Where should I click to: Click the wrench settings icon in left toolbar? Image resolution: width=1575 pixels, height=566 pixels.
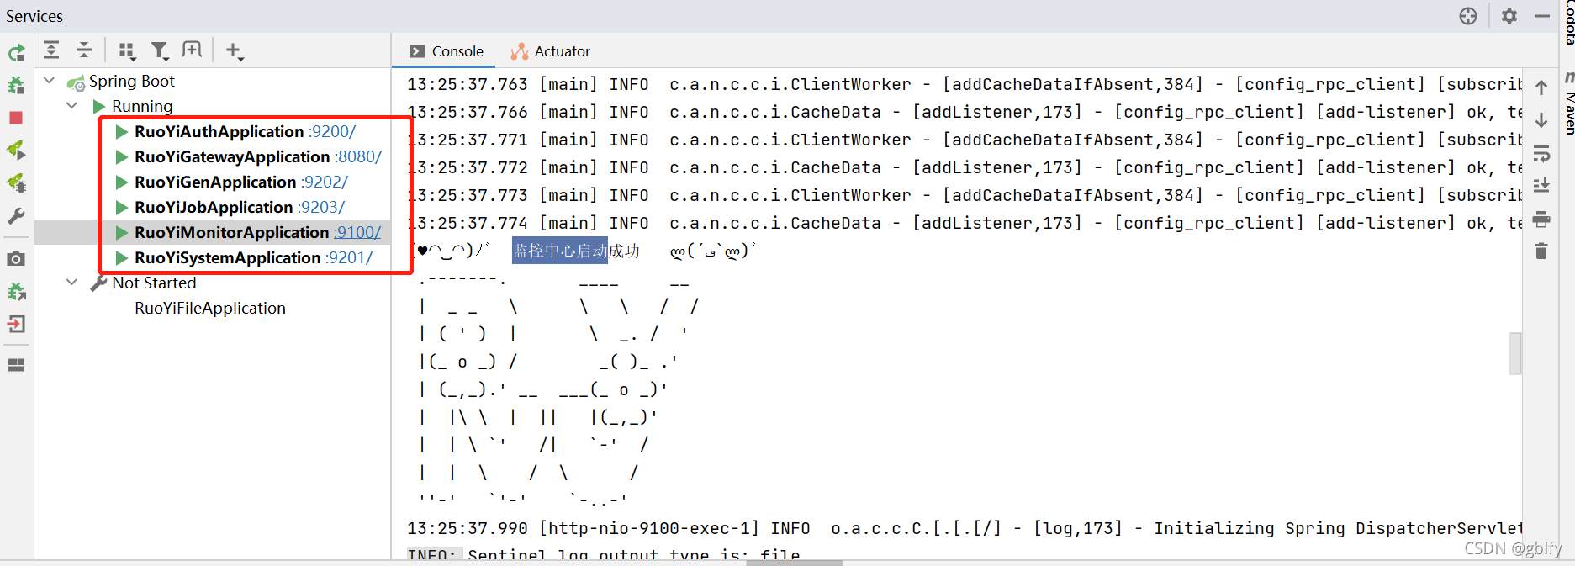(16, 216)
